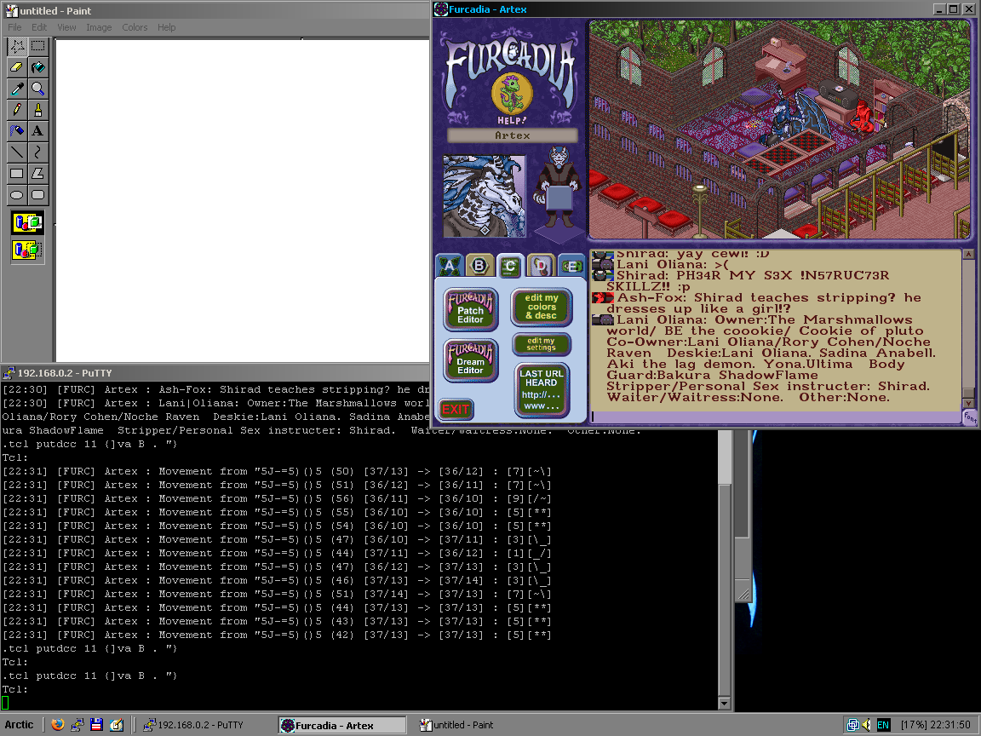Minimize the Furcadia - Artex window
The height and width of the screenshot is (736, 981).
click(x=940, y=9)
